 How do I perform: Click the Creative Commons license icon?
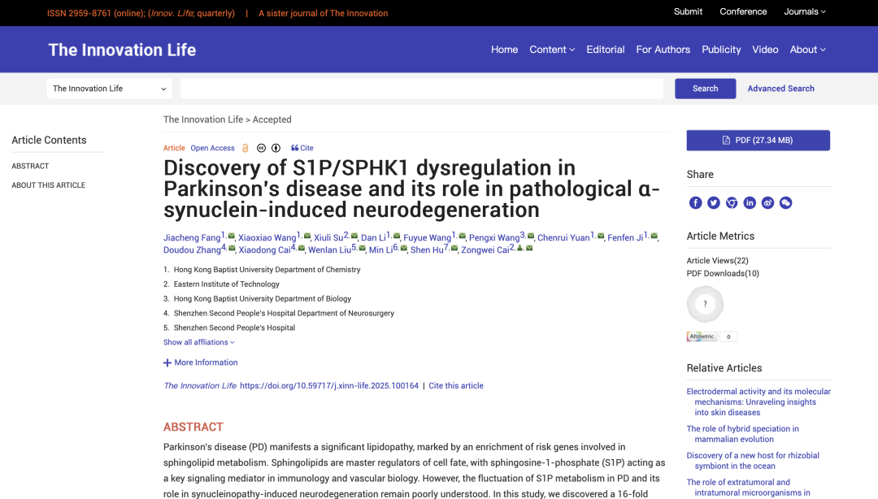pos(261,148)
